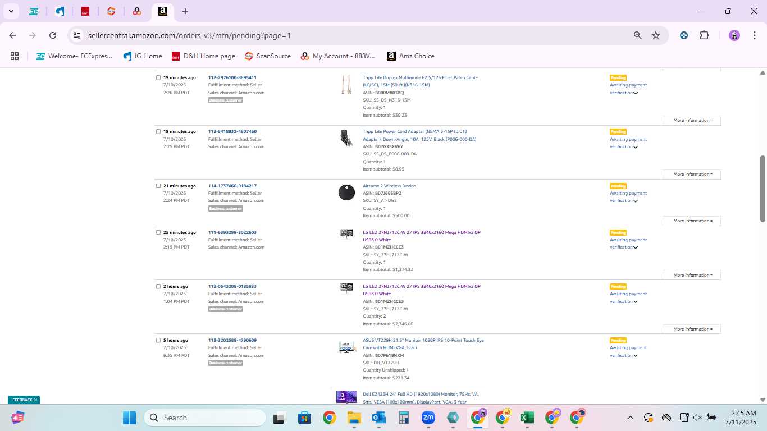Open the Welcome- ECExpress bookmark
The image size is (767, 431).
(x=74, y=56)
